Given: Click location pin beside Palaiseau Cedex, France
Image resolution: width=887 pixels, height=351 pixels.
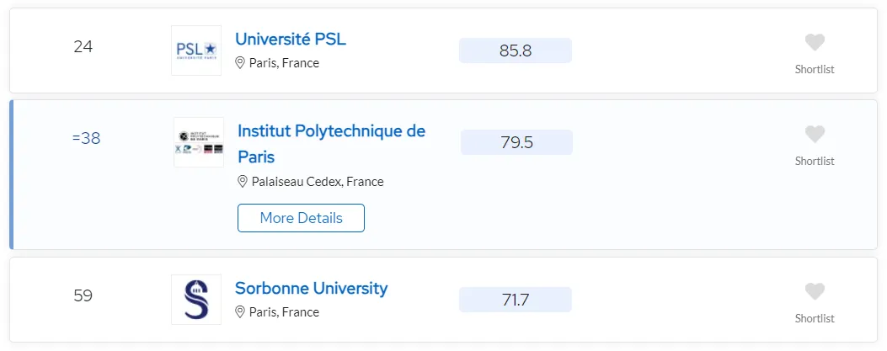Looking at the screenshot, I should click(243, 182).
